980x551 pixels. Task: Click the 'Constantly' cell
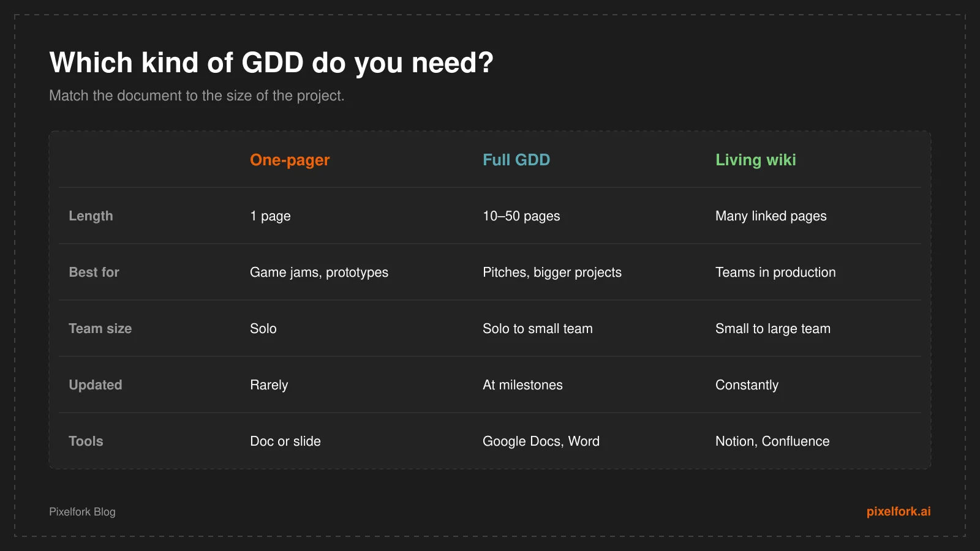[747, 385]
